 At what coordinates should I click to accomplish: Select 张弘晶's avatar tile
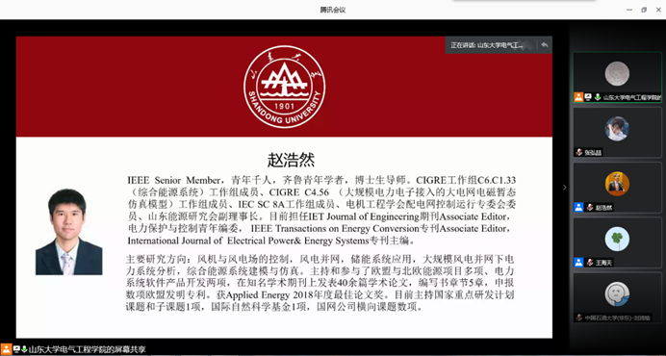(x=617, y=128)
